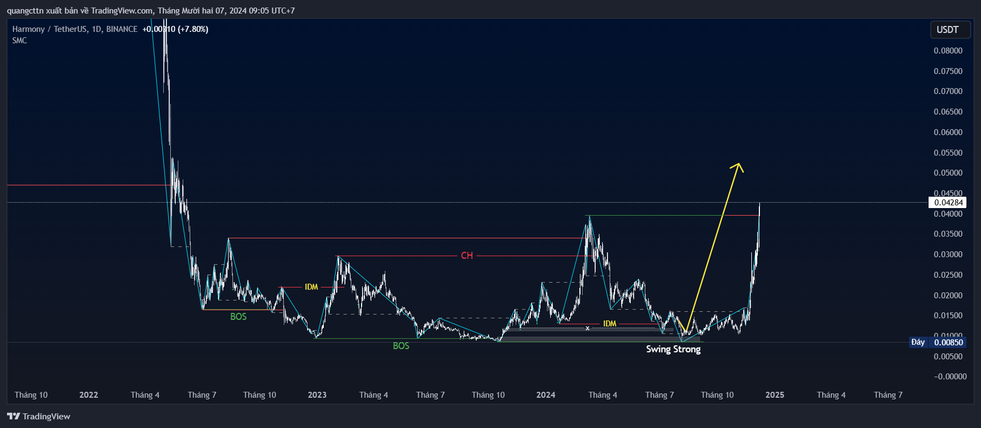Click the 2025 label on the time axis
Screen dimensions: 981x428
(x=775, y=395)
